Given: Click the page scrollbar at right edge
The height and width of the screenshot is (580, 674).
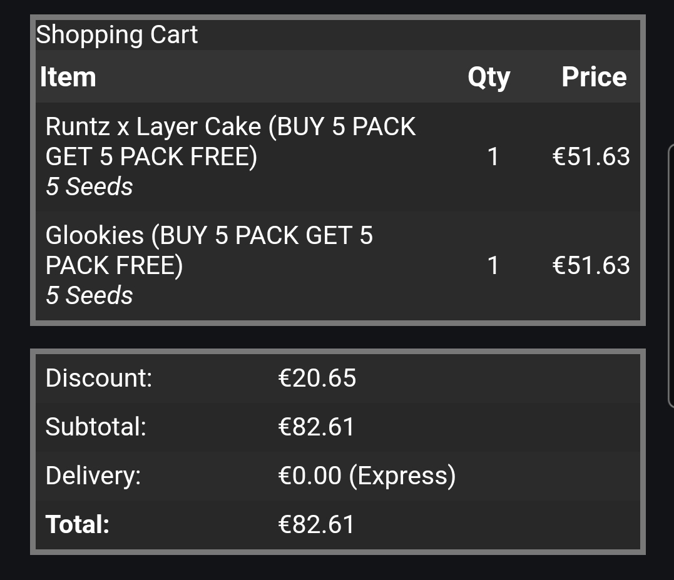Looking at the screenshot, I should tap(671, 276).
